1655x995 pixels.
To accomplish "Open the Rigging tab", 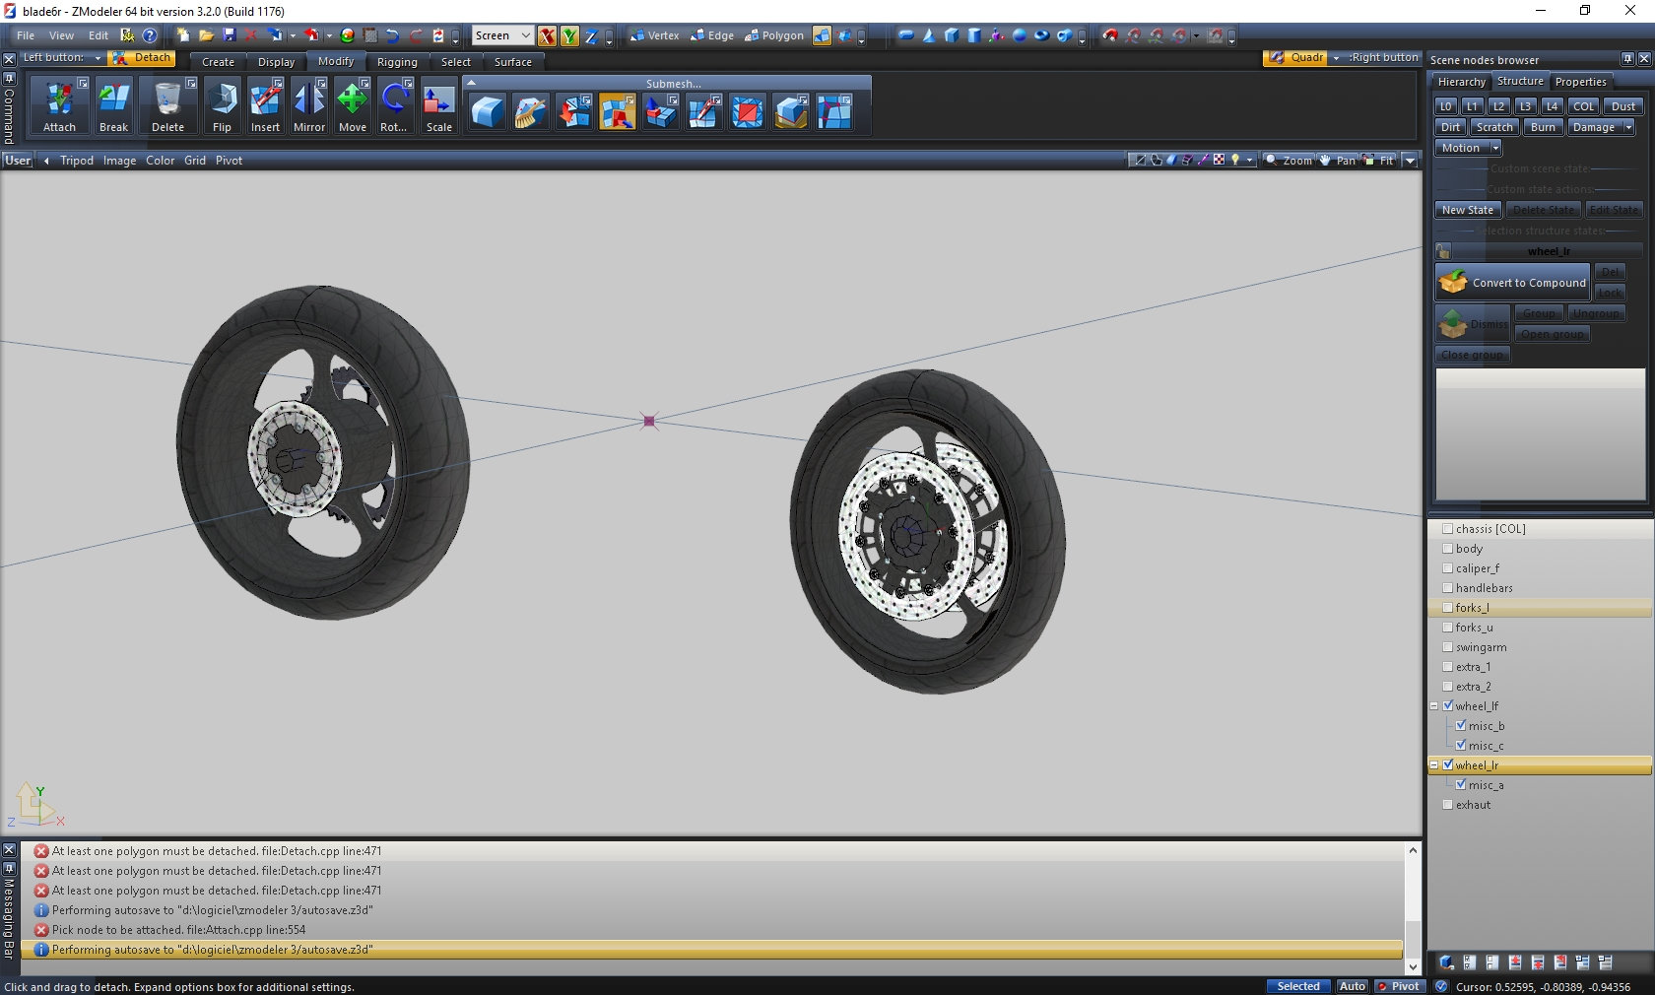I will coord(397,62).
